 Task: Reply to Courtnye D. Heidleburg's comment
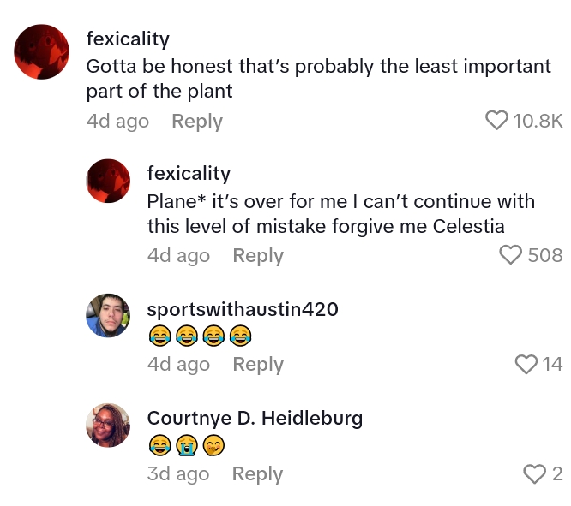(x=257, y=474)
